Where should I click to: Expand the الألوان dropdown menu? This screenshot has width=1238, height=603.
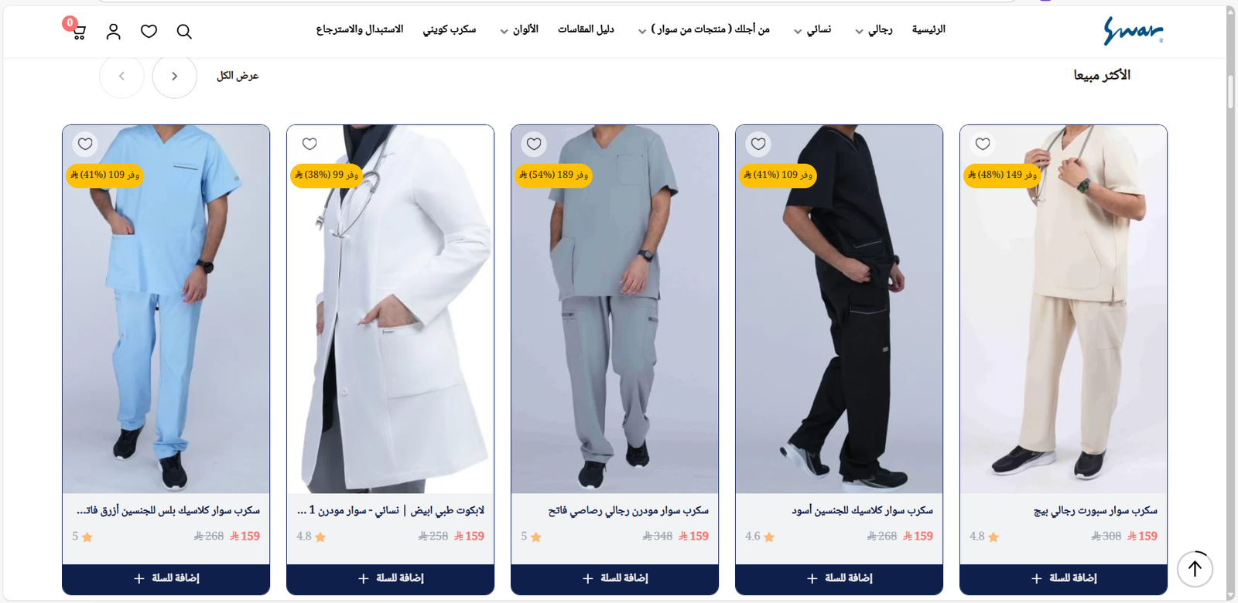pos(519,29)
